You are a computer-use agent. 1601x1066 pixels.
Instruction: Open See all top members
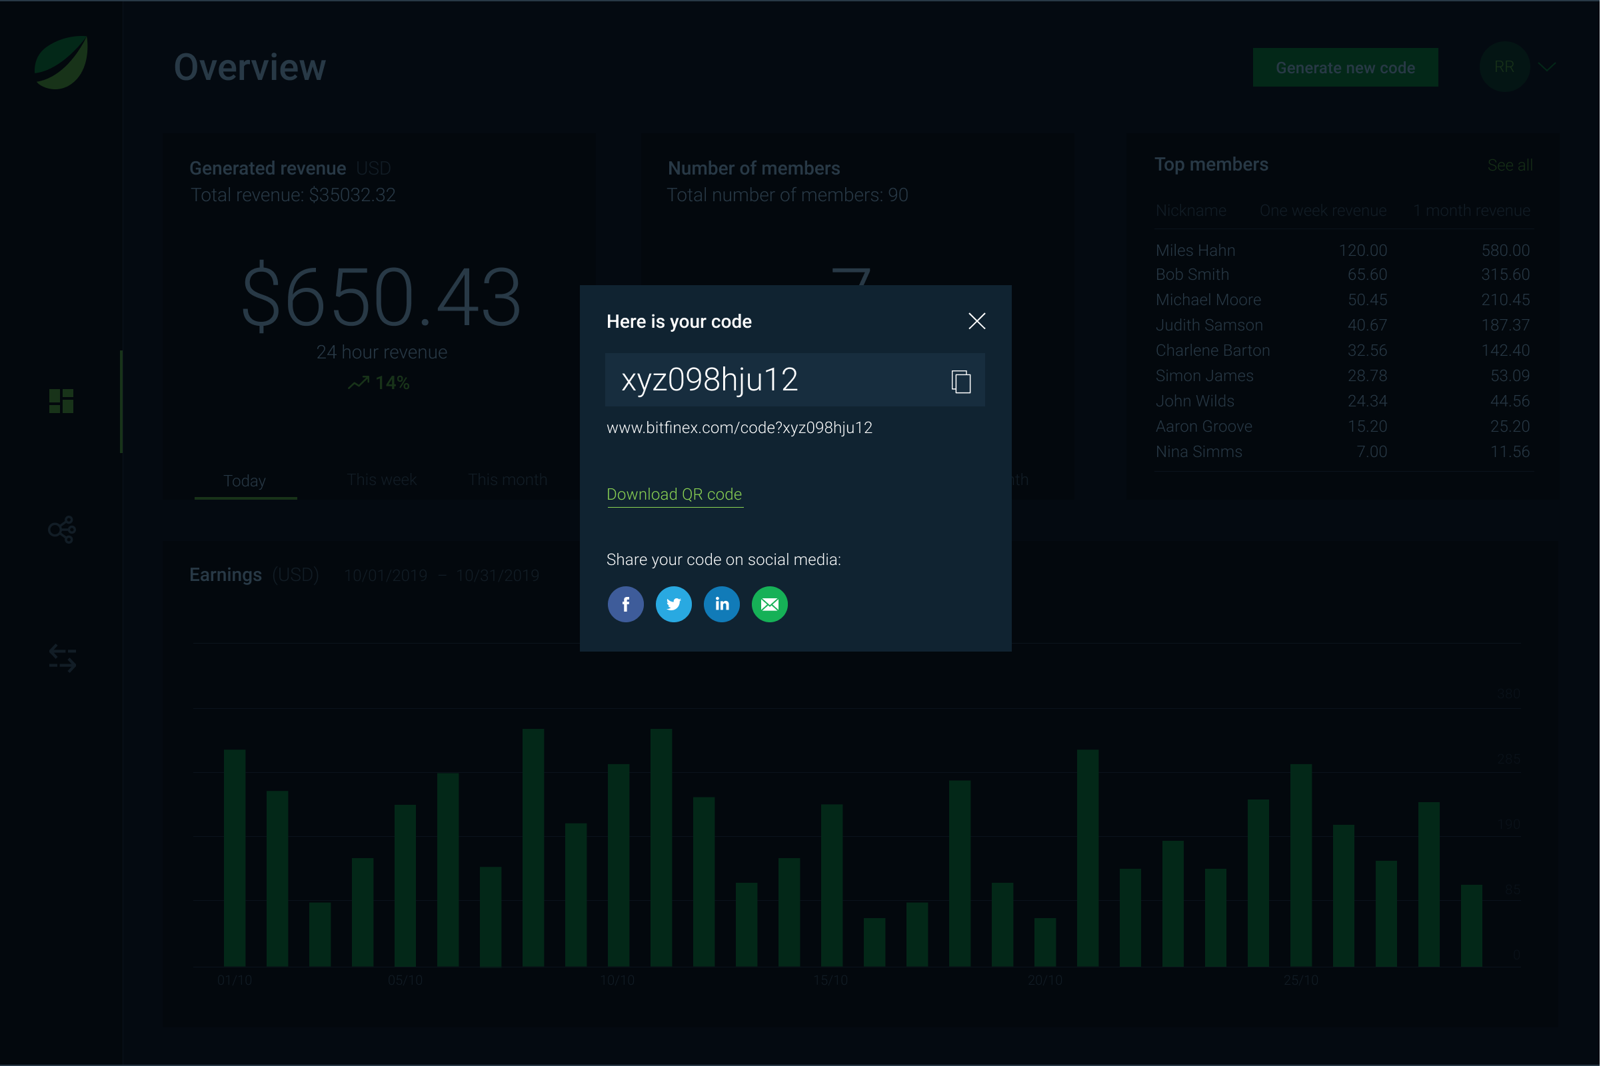click(1509, 165)
